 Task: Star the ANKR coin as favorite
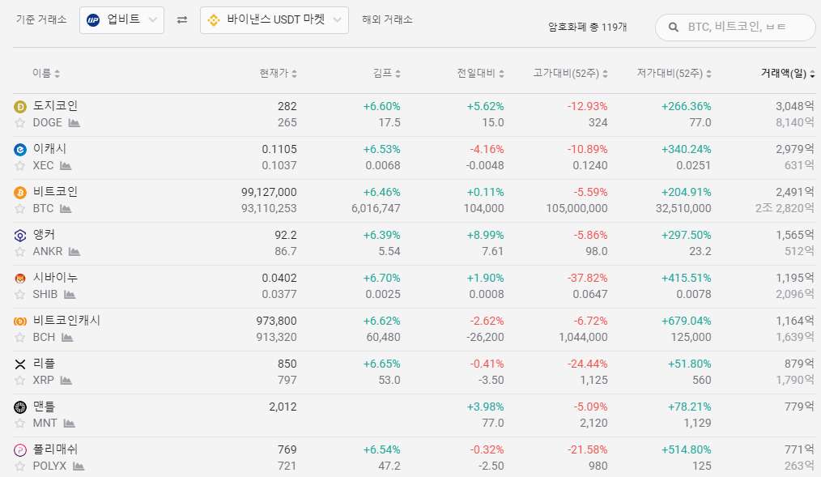20,252
